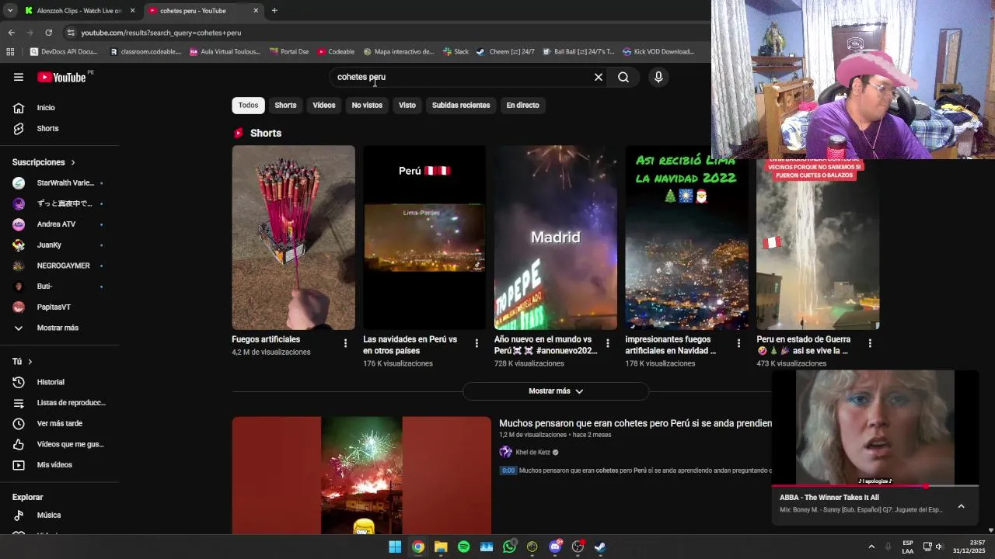The image size is (995, 559).
Task: Show hidden system tray icons
Action: [x=871, y=547]
